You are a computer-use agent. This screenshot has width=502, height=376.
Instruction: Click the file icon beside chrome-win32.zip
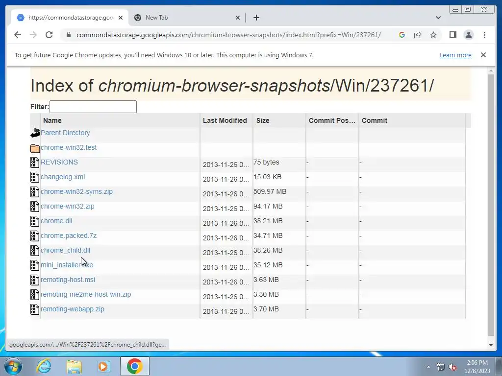pos(35,207)
